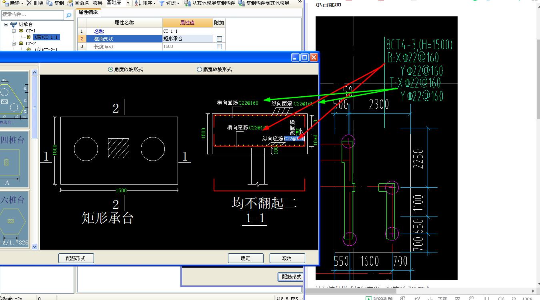The height and width of the screenshot is (300, 540).
Task: Select (底)CT-1-1 tree item
Action: [x=46, y=37]
